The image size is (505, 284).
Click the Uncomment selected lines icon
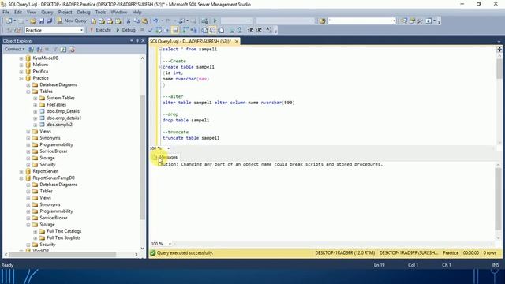coord(240,30)
